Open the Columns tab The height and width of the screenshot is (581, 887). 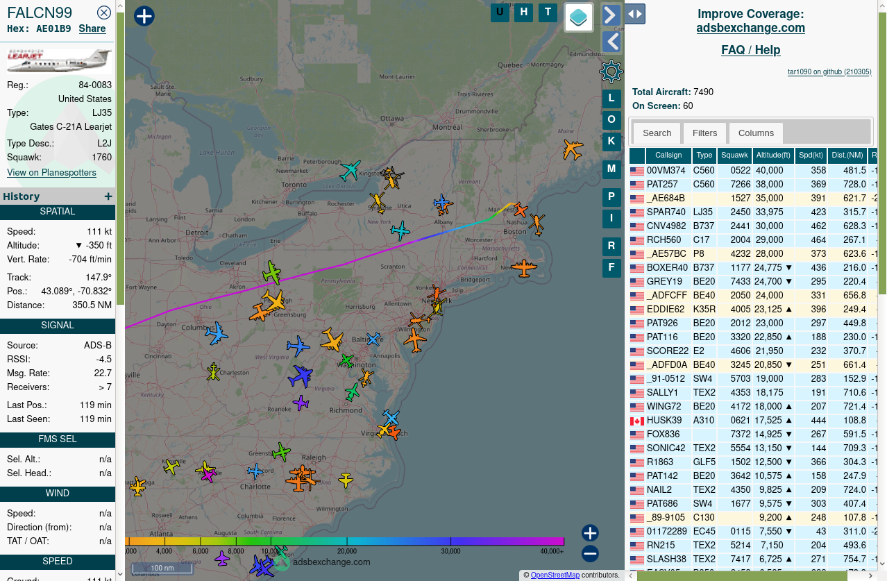[x=756, y=133]
